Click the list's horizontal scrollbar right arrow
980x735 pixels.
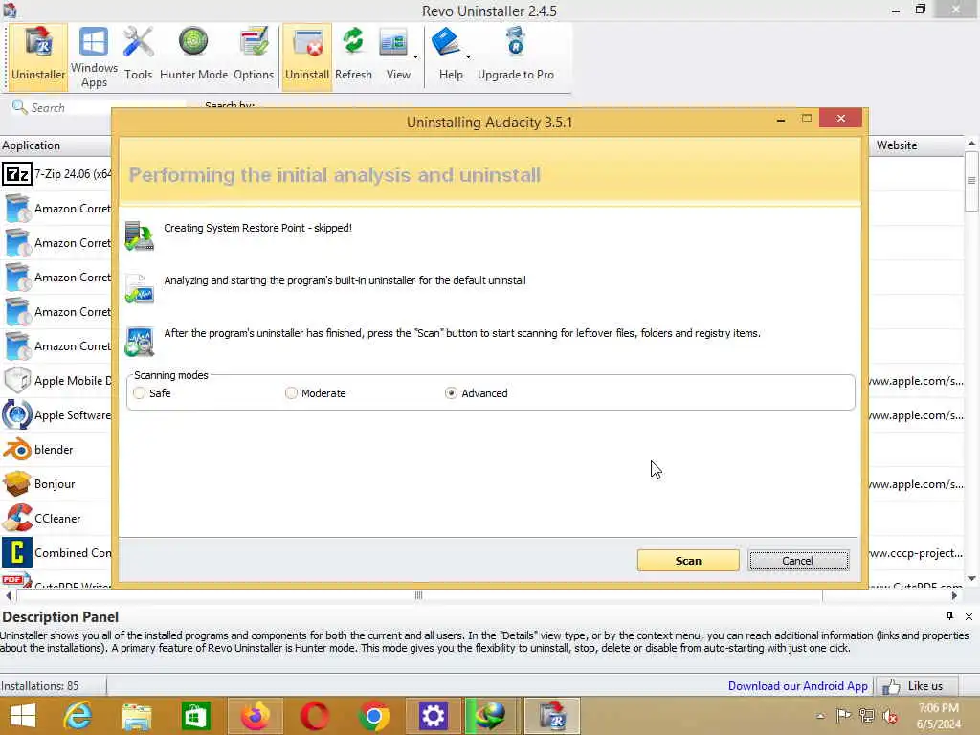954,595
